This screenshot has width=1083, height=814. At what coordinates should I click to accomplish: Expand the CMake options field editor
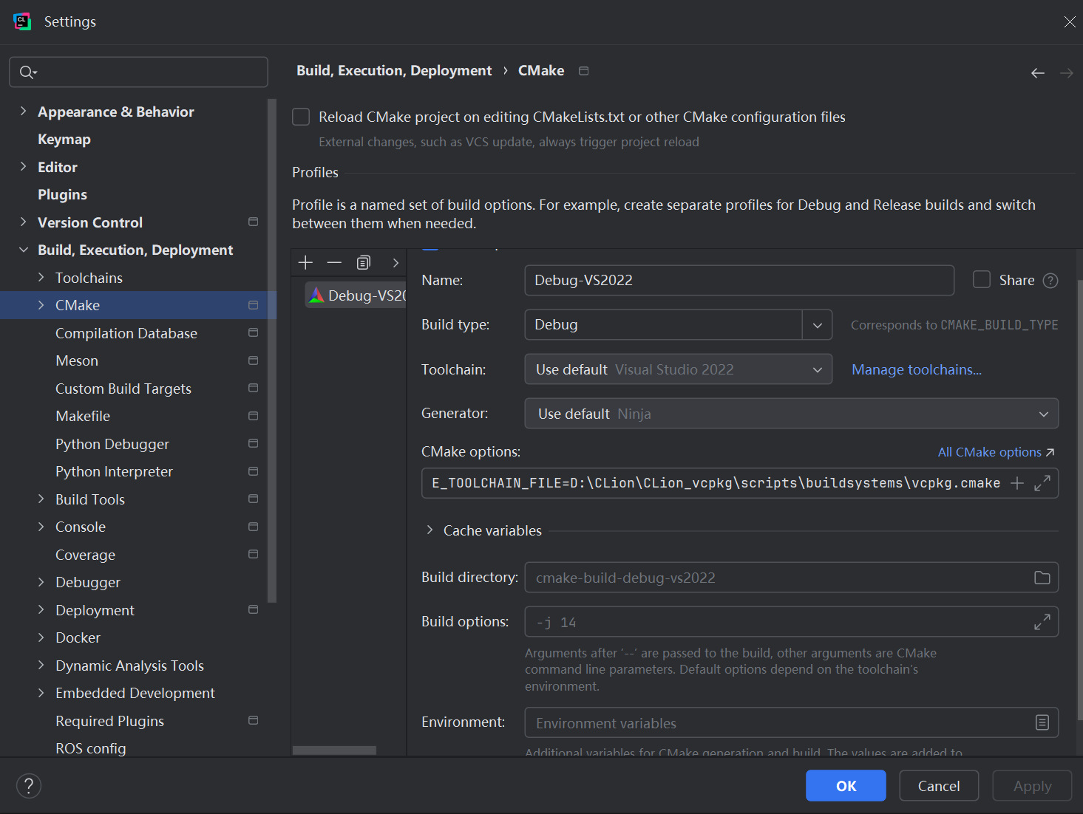click(1042, 483)
